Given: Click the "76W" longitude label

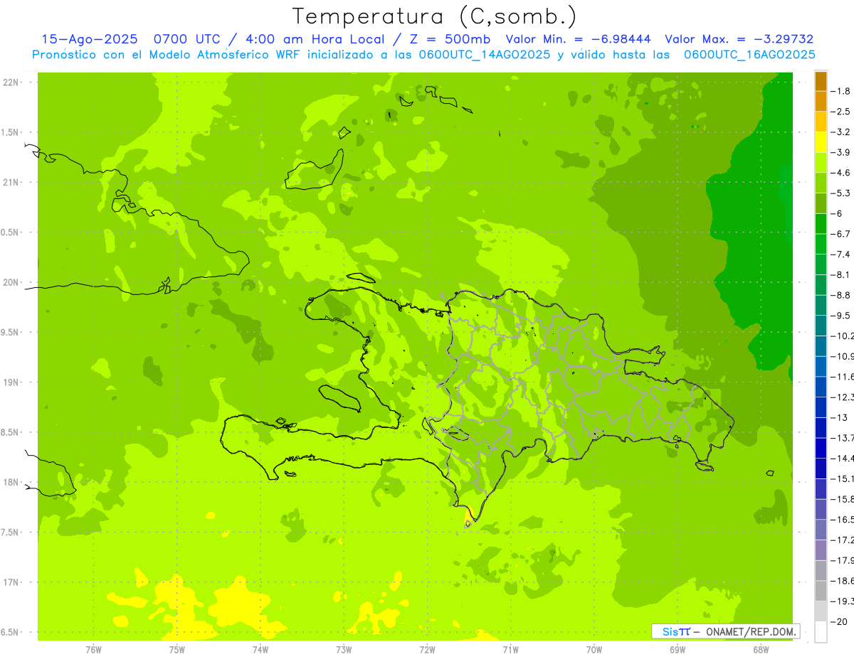Looking at the screenshot, I should point(93,650).
